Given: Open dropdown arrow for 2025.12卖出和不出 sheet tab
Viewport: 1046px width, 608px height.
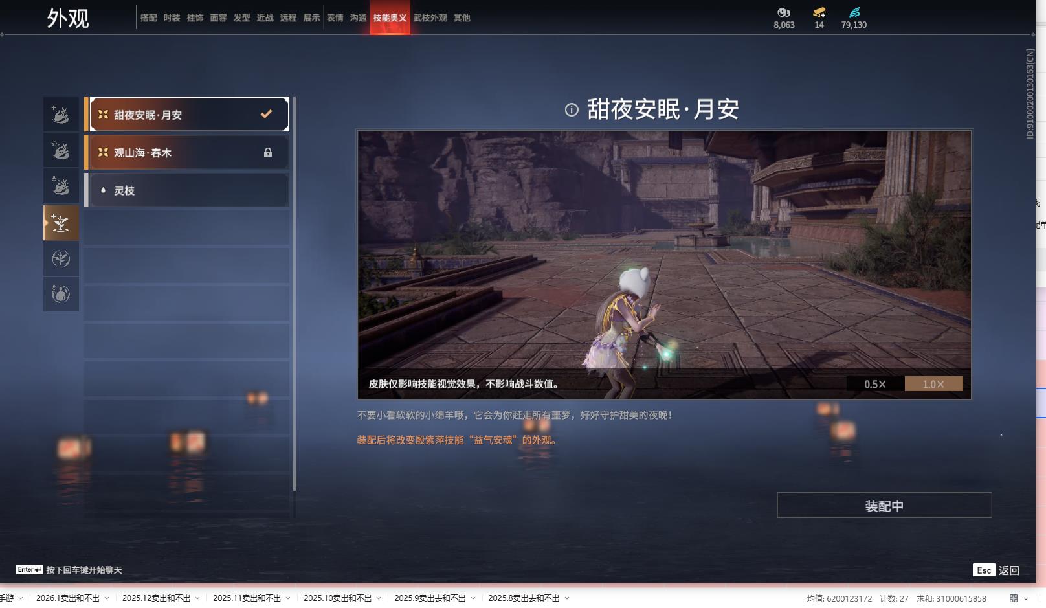Looking at the screenshot, I should [x=197, y=598].
